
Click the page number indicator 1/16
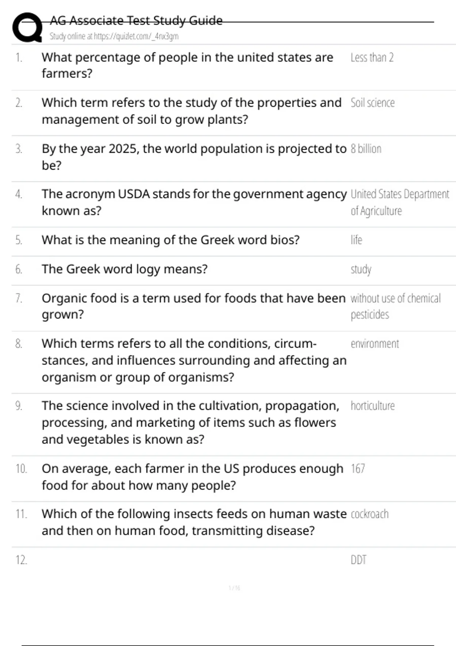tap(234, 588)
